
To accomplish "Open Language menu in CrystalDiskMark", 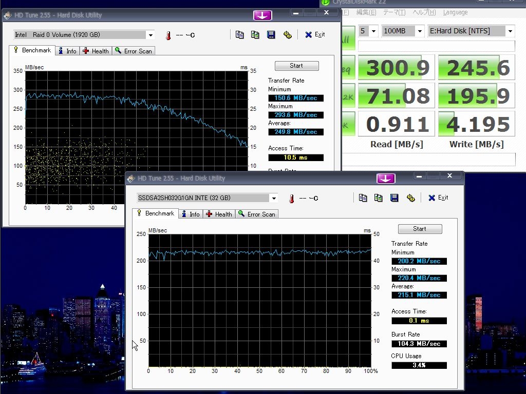I will coord(455,12).
